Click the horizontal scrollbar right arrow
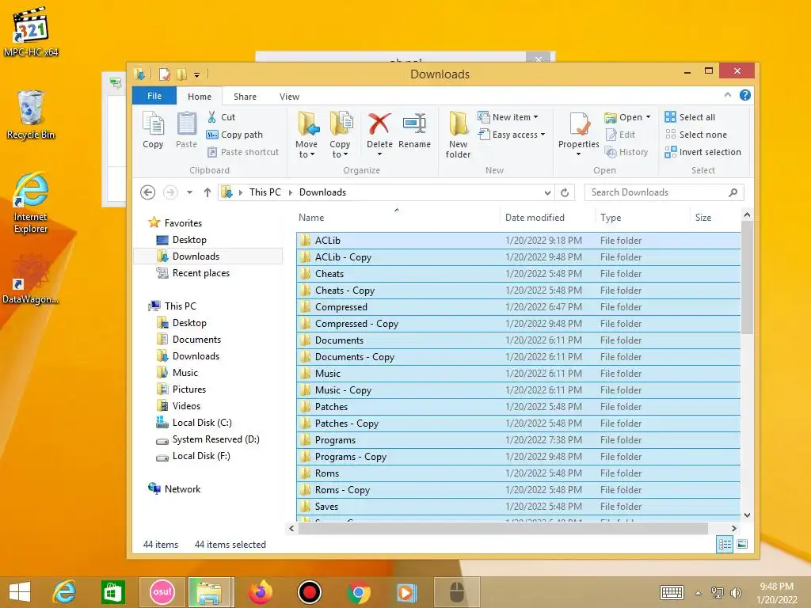 tap(733, 528)
